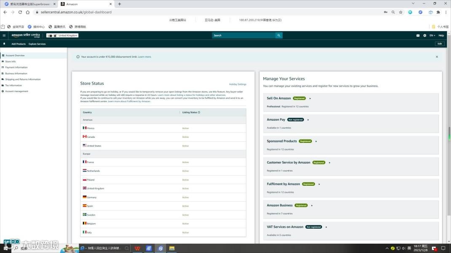Open the settings gear icon
The width and height of the screenshot is (451, 253).
tap(424, 36)
